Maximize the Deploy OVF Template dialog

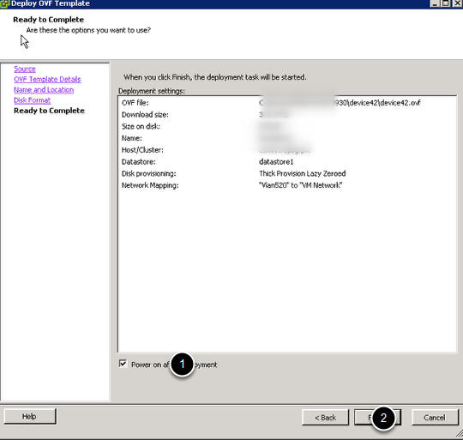pyautogui.click(x=446, y=3)
